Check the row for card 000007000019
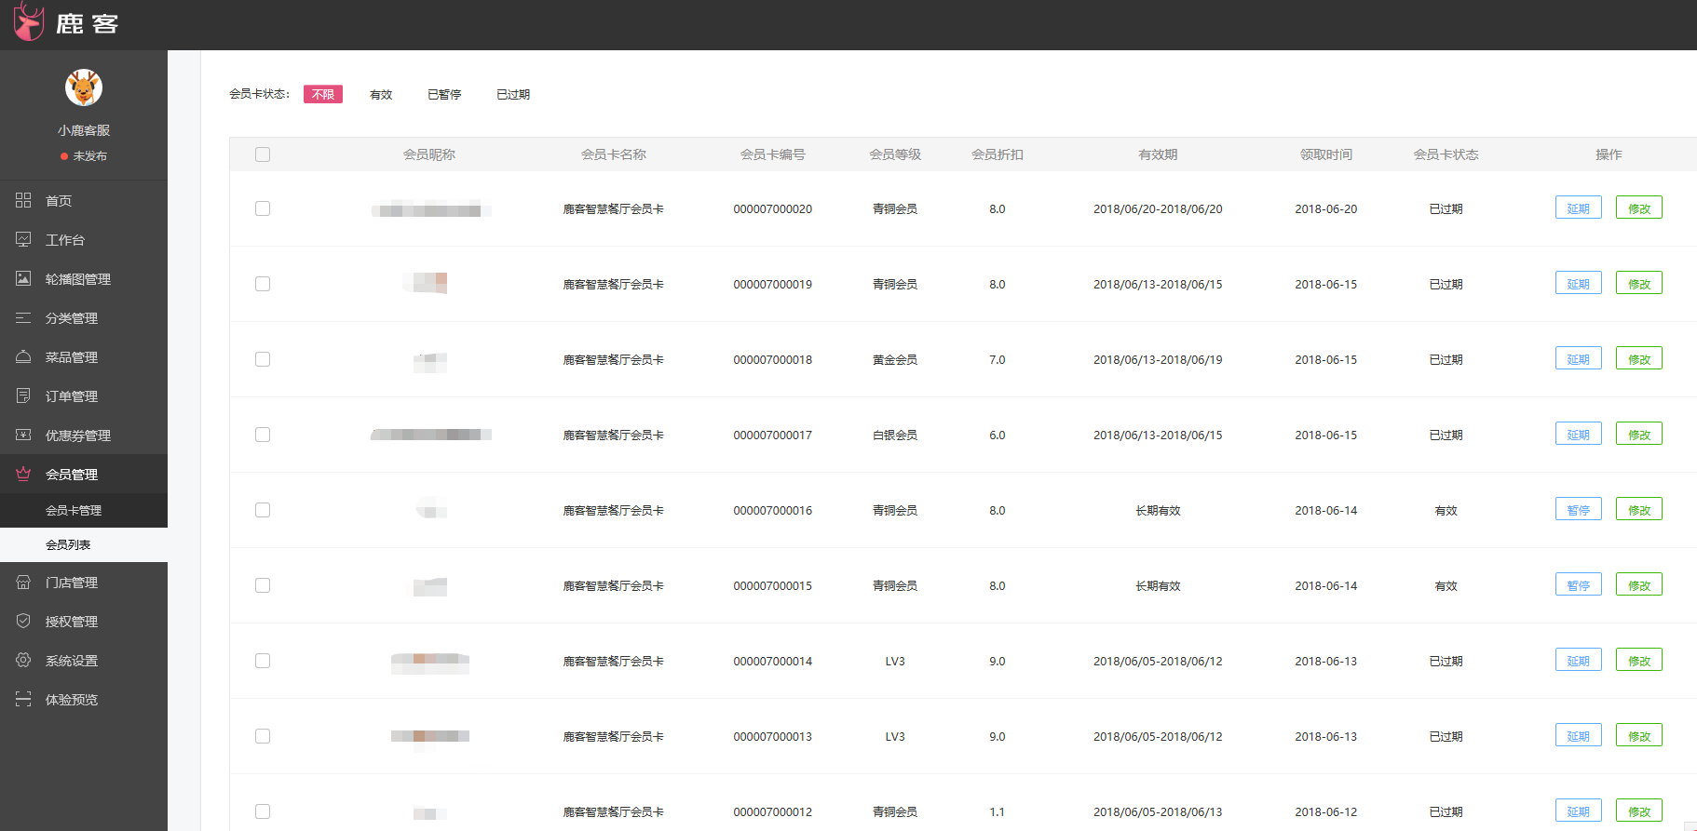Image resolution: width=1697 pixels, height=831 pixels. tap(263, 284)
